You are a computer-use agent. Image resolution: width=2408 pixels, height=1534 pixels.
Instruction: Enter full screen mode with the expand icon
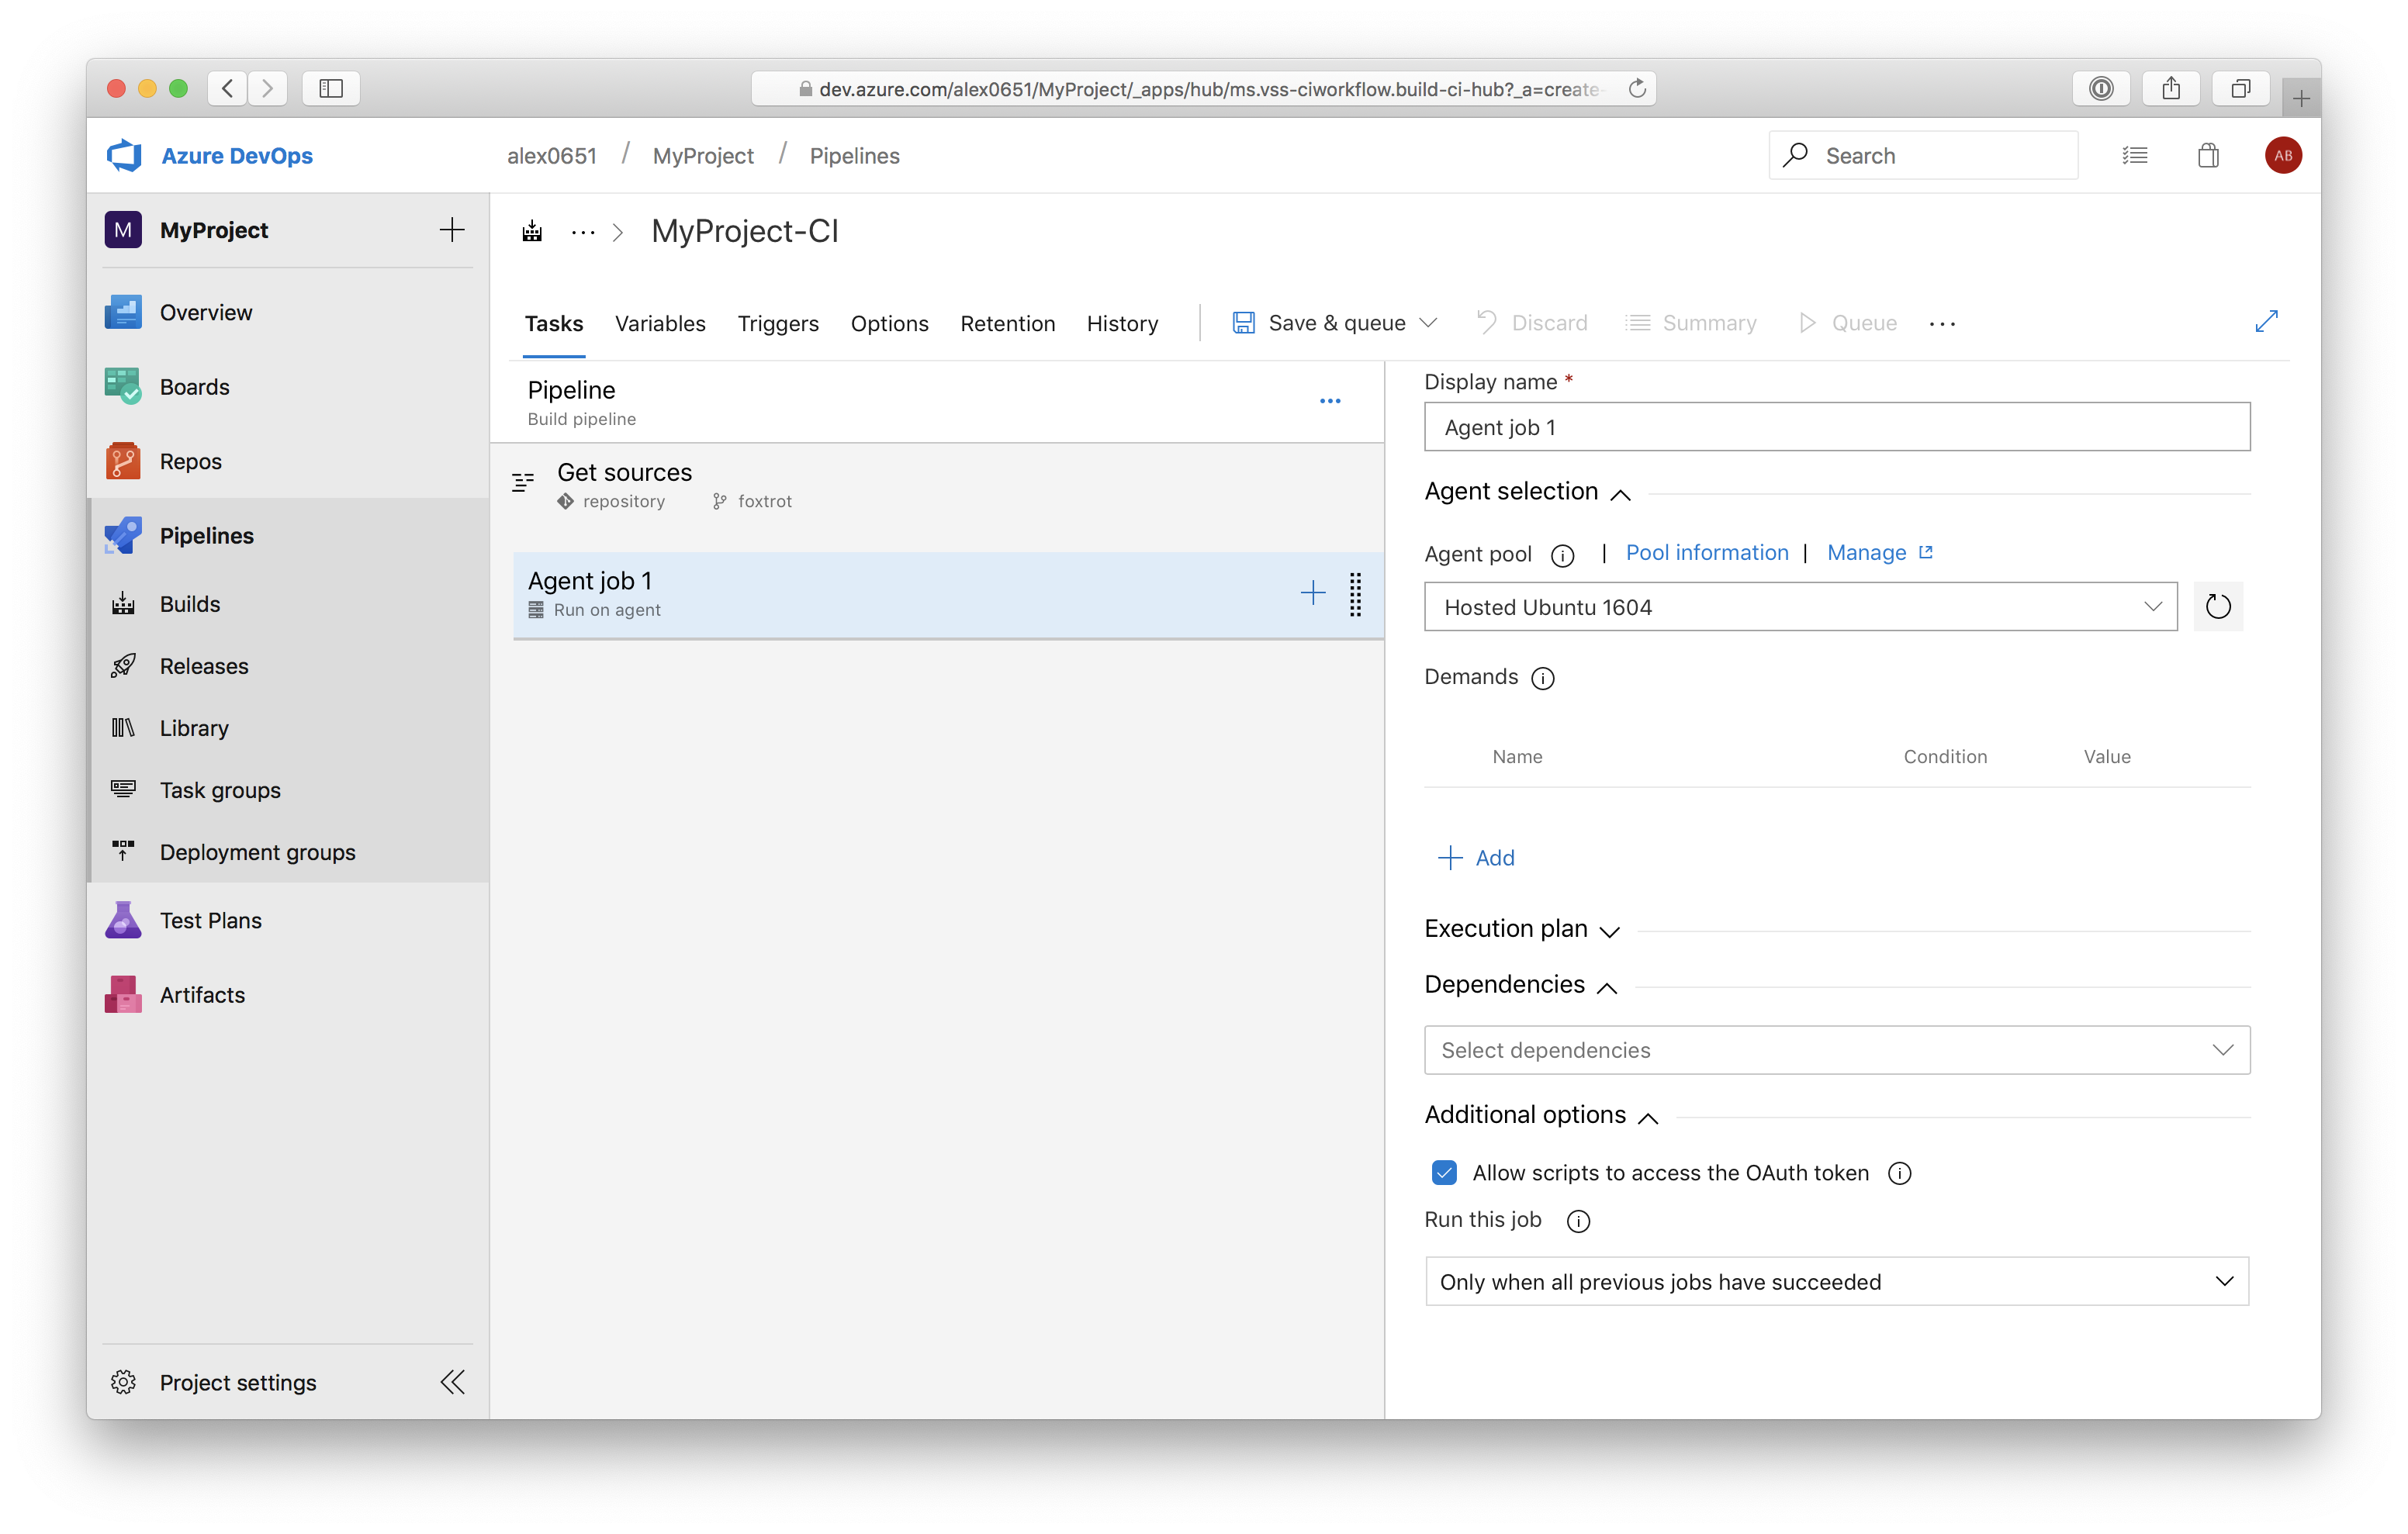2266,321
